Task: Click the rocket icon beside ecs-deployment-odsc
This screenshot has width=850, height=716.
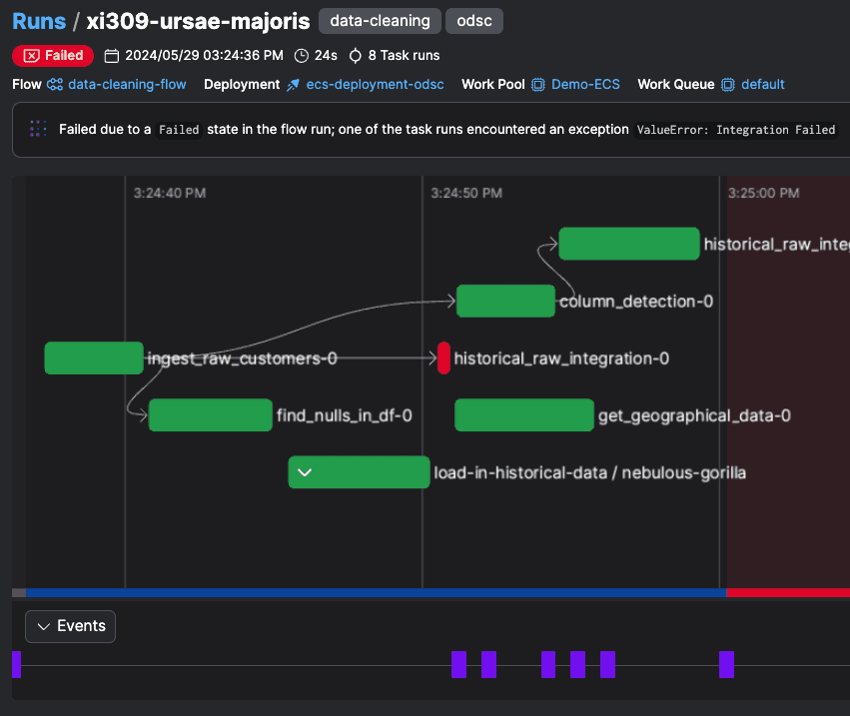Action: [293, 85]
